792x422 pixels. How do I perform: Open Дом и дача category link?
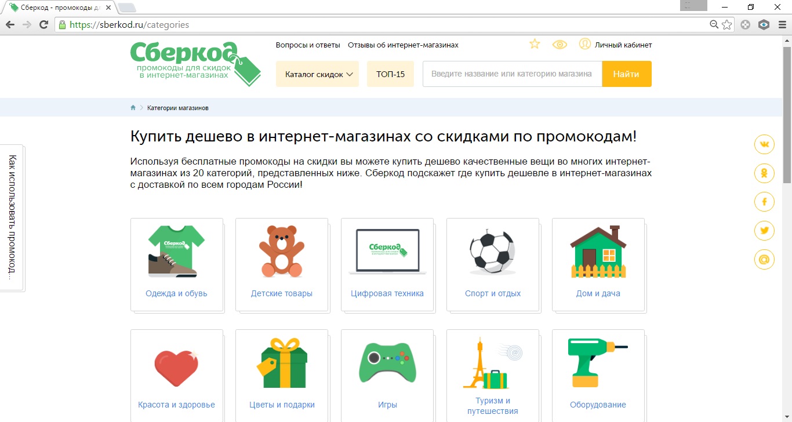click(x=598, y=293)
